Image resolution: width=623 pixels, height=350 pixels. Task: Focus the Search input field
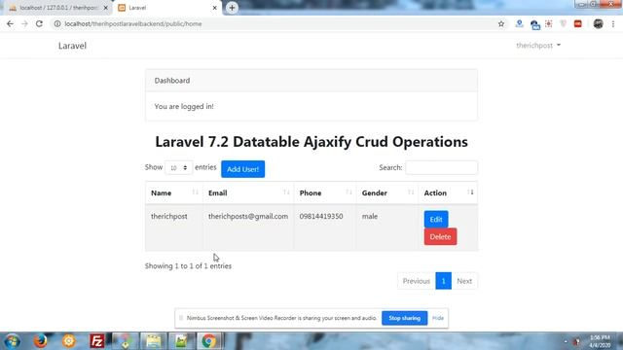tap(441, 167)
